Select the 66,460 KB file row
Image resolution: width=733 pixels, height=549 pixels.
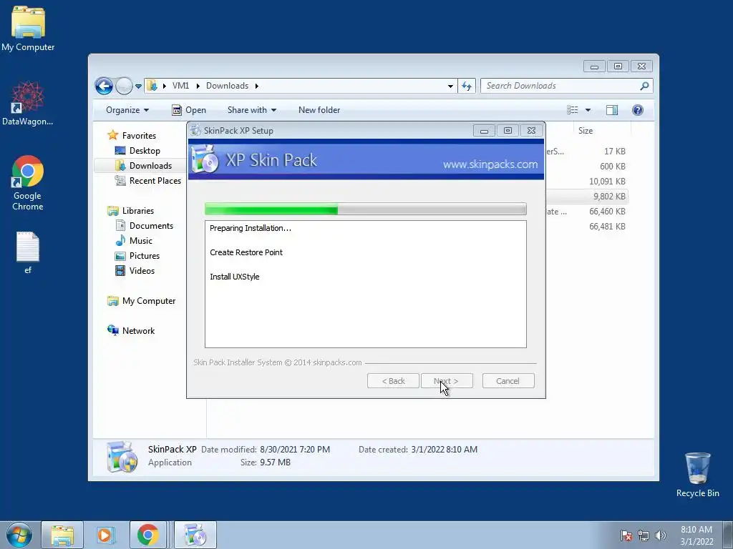click(x=587, y=212)
